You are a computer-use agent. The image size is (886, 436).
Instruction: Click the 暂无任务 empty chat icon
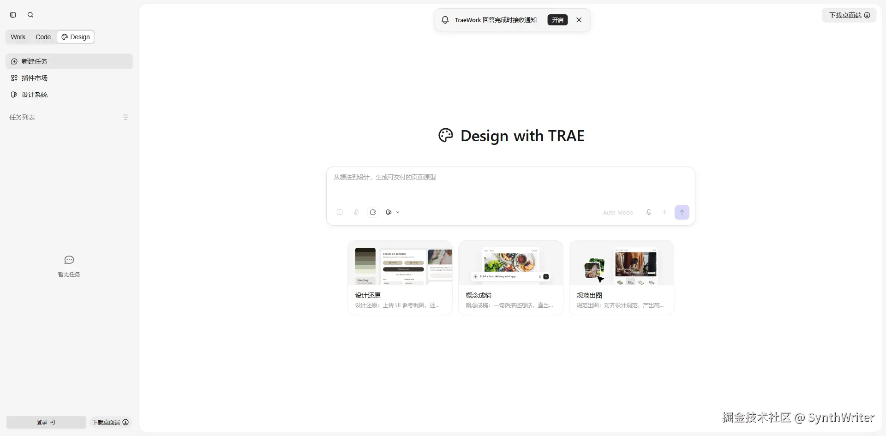pyautogui.click(x=69, y=260)
